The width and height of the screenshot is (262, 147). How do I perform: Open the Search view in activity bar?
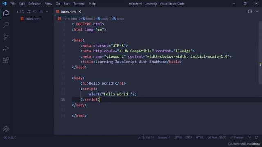click(6, 25)
